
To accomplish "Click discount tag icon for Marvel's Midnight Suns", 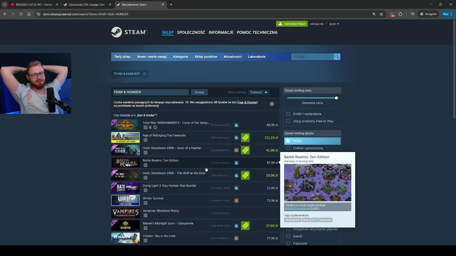I will pos(245,225).
